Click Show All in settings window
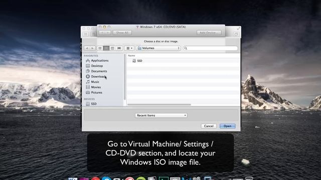 tap(122, 32)
